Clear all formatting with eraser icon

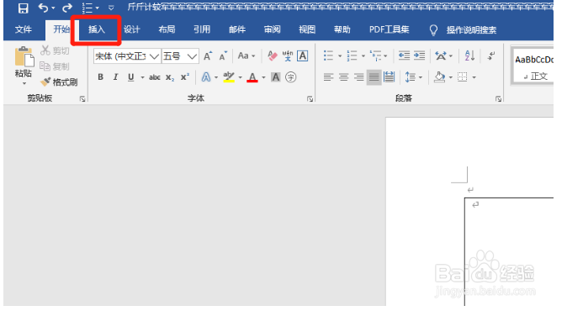[273, 55]
